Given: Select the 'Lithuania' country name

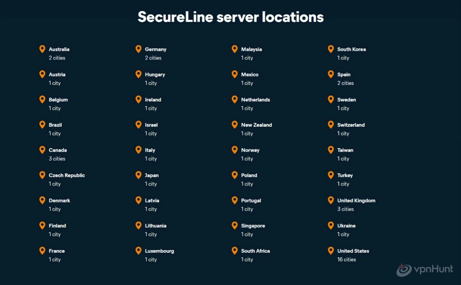Looking at the screenshot, I should pos(156,225).
